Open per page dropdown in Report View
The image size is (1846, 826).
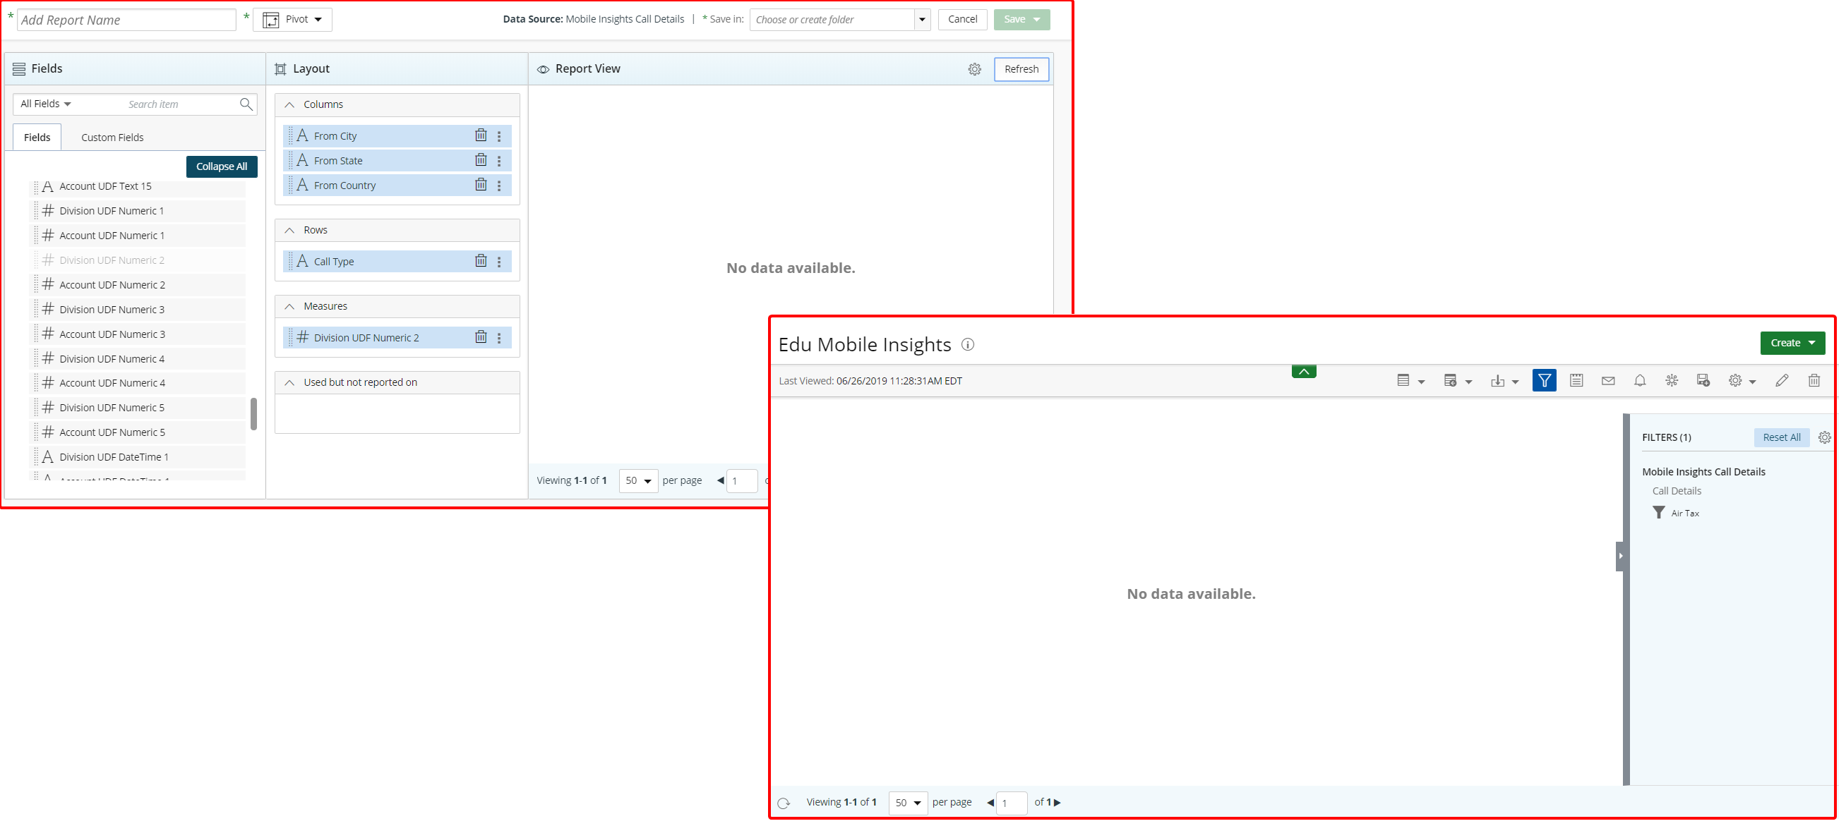pyautogui.click(x=638, y=480)
